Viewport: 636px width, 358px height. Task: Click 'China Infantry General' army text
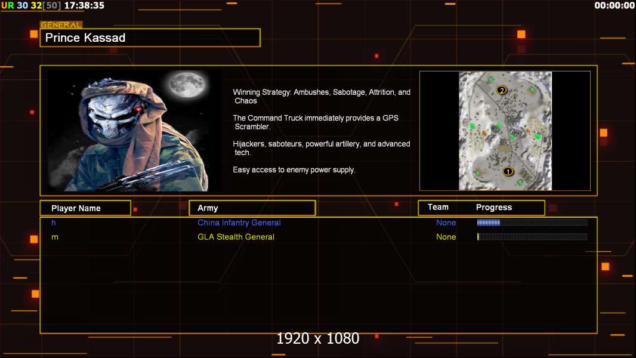pyautogui.click(x=239, y=223)
